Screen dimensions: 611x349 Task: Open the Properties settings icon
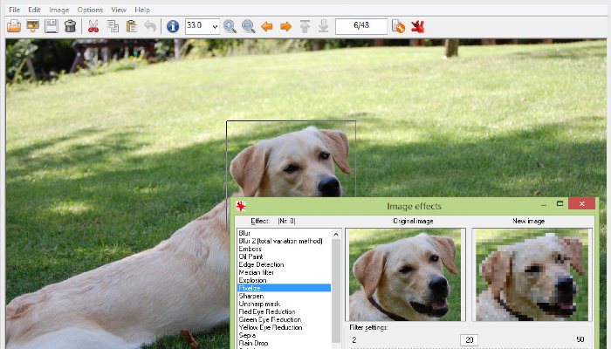398,26
